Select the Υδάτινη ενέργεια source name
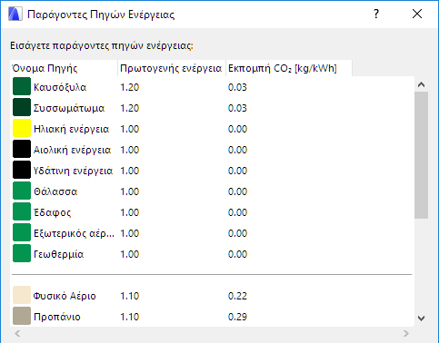This screenshot has height=343, width=439. (73, 171)
